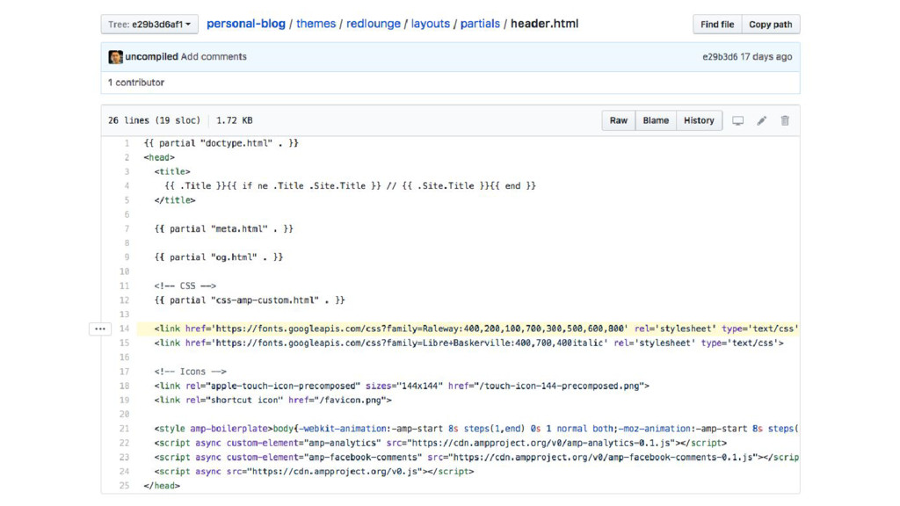Open the personal-blog repository link
The height and width of the screenshot is (506, 900).
246,24
